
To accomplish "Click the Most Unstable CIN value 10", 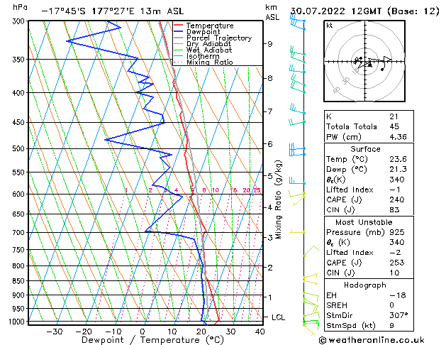I will point(394,273).
